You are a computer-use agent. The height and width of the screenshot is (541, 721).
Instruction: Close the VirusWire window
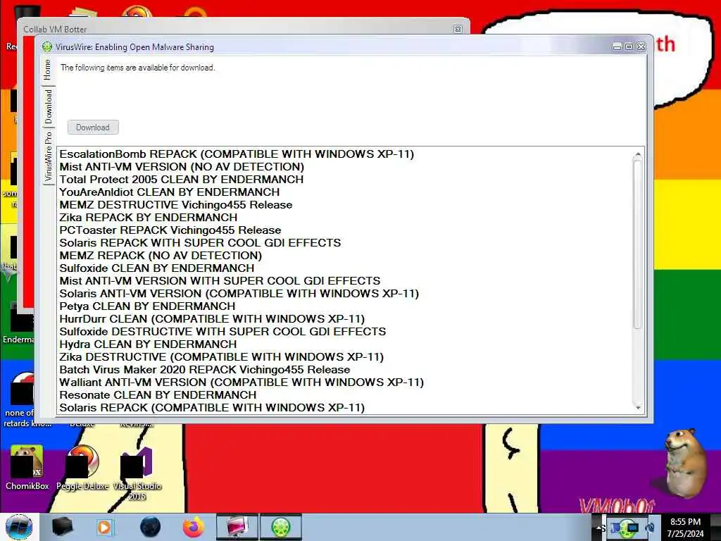[641, 47]
